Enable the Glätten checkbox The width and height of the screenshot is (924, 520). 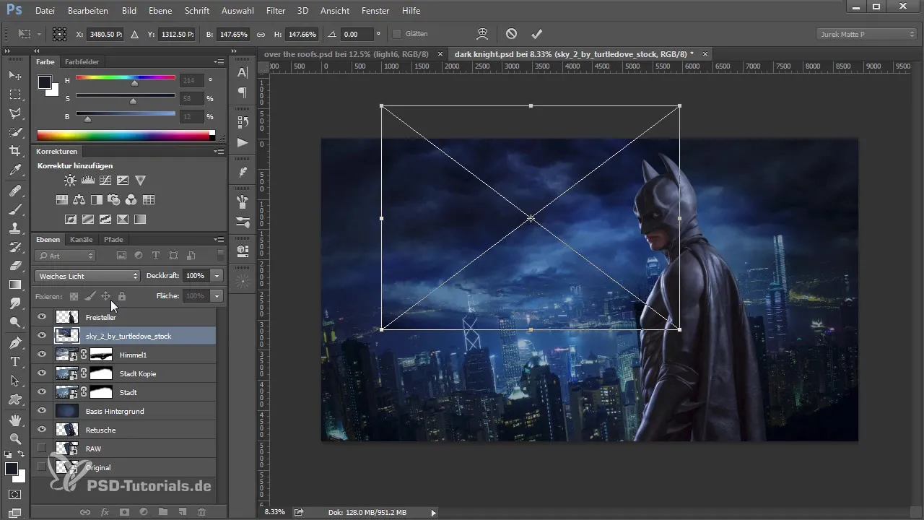coord(397,34)
